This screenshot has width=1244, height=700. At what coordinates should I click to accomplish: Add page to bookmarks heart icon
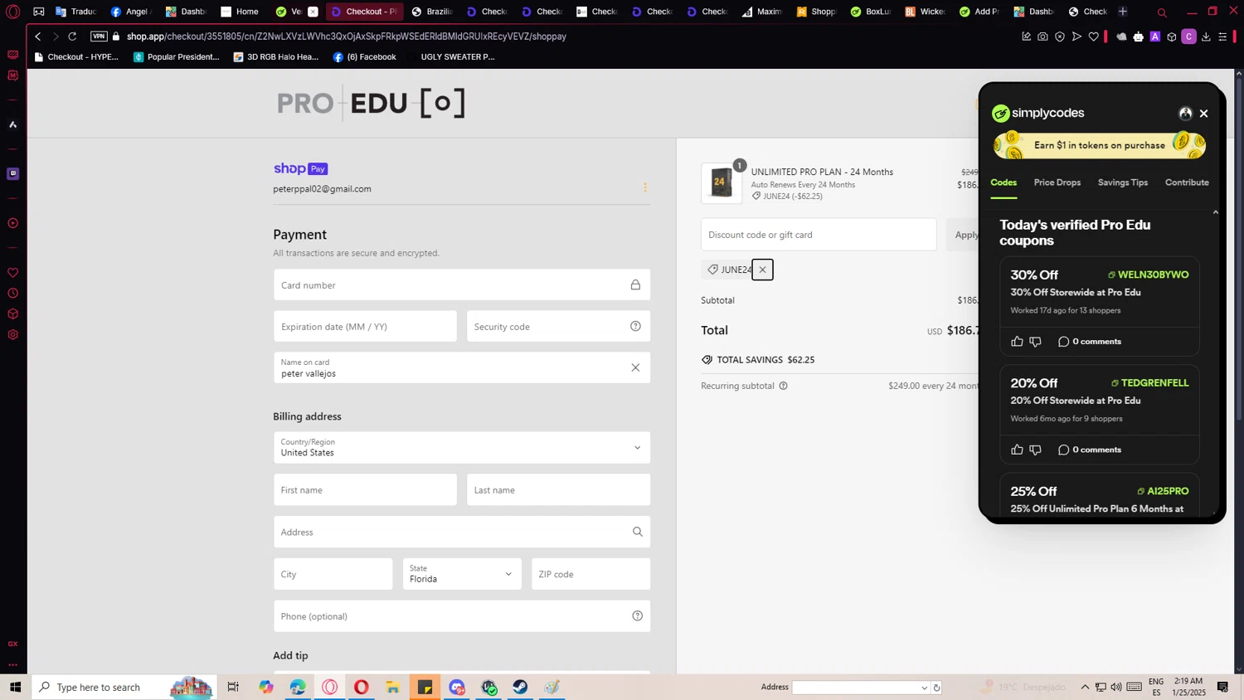point(1093,36)
